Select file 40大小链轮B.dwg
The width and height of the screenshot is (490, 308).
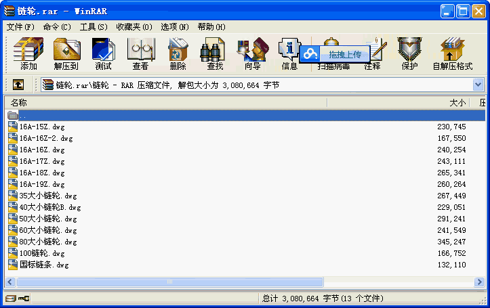[x=50, y=207]
